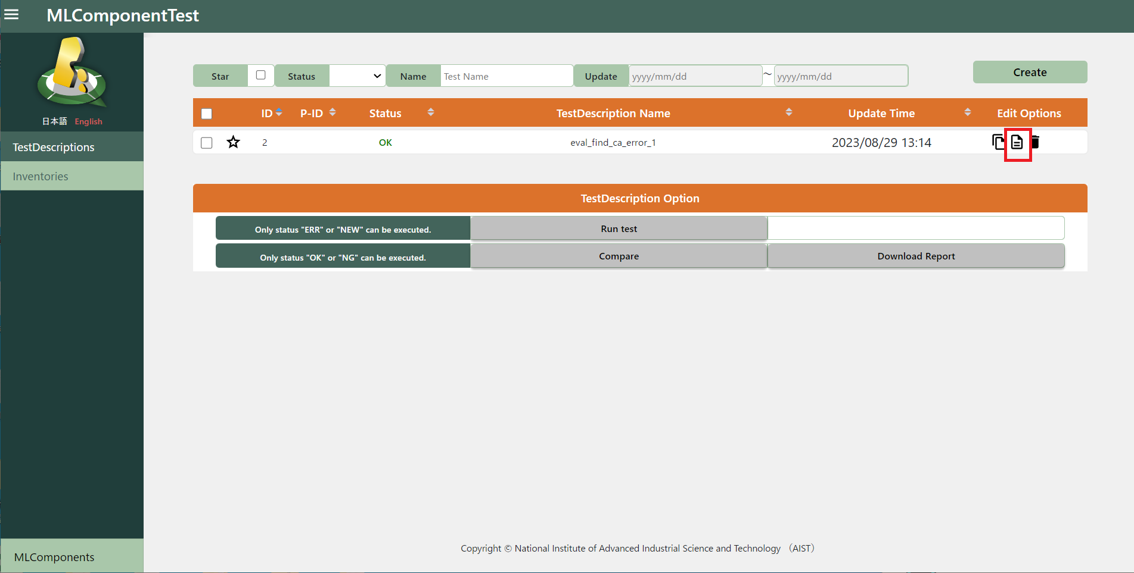Go to MLComponents in the sidebar
The height and width of the screenshot is (573, 1134).
(x=54, y=557)
